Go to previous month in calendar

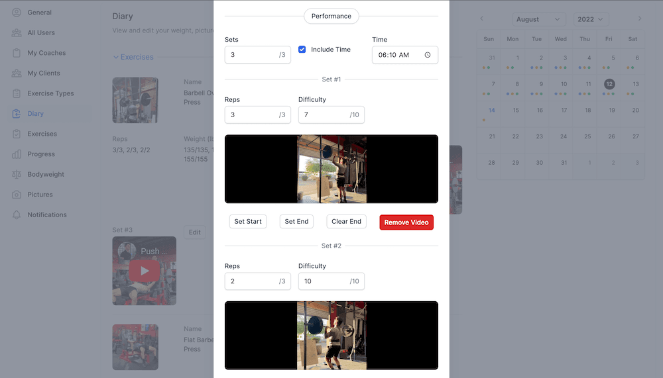[481, 19]
